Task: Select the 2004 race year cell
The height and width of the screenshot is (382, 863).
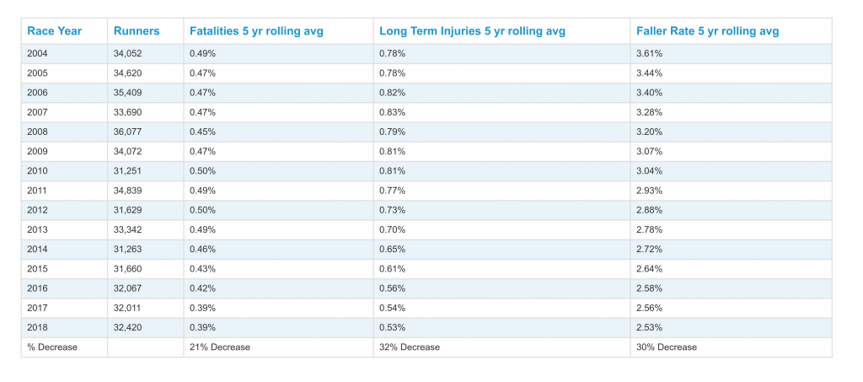Action: click(38, 54)
